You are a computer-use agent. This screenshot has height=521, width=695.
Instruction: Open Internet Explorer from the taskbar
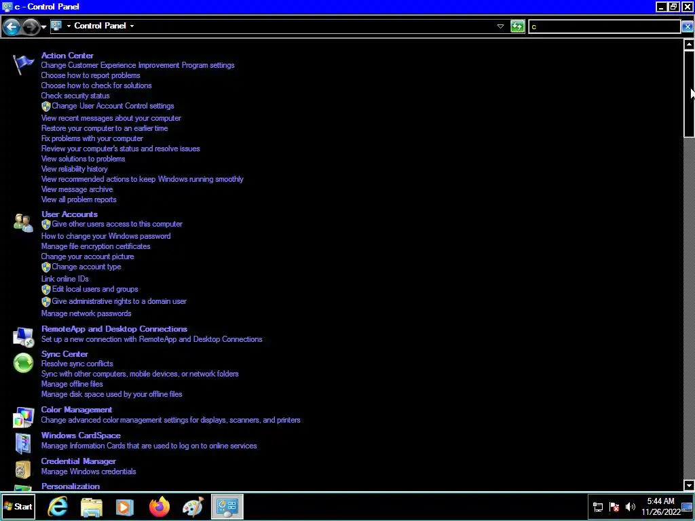[58, 506]
